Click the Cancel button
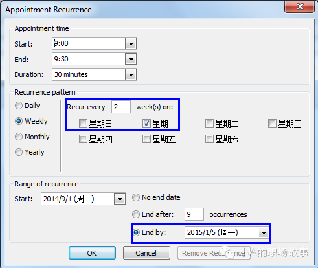 [x=146, y=253]
